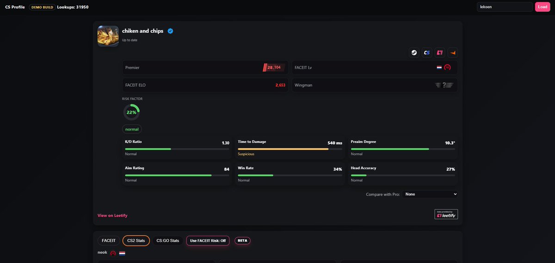Click the Netherlands flag in the FACEIT Lv row

point(439,67)
